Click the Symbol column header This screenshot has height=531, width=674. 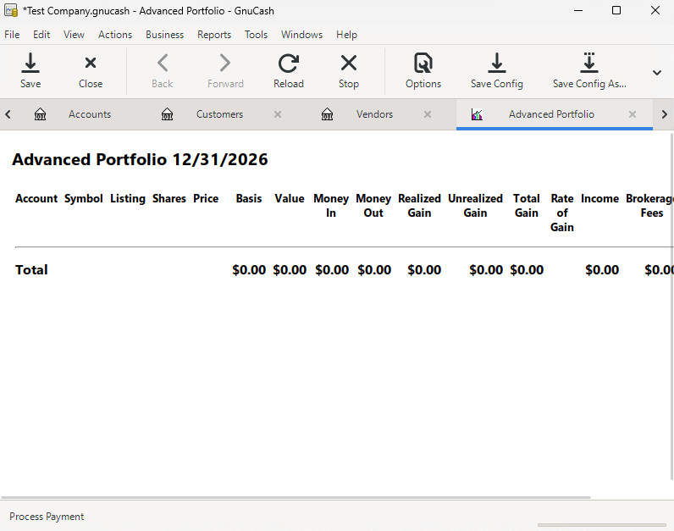click(x=83, y=199)
